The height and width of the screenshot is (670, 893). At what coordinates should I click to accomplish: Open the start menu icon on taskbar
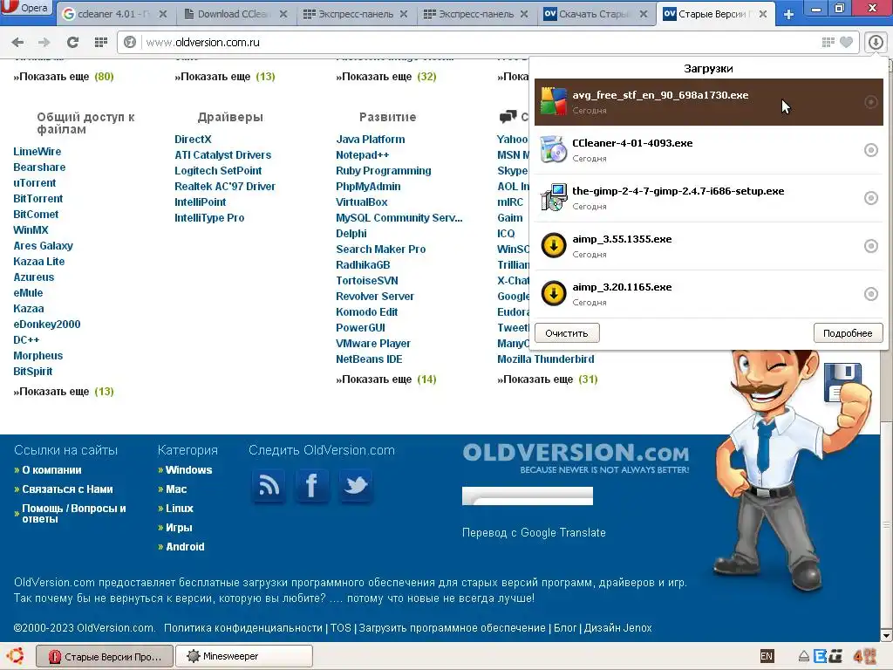pyautogui.click(x=15, y=656)
